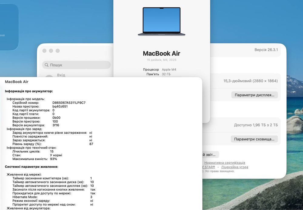Click firmware version value 0b00
303x210 pixels.
point(56,118)
